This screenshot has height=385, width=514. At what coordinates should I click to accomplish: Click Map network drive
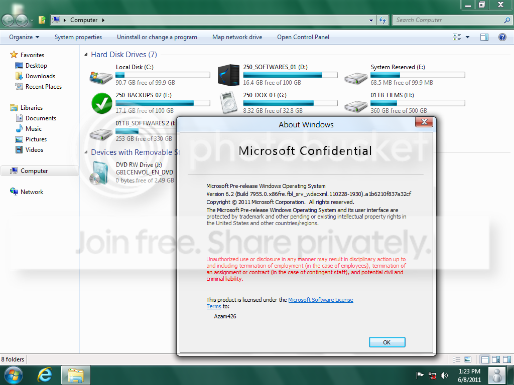click(x=237, y=37)
